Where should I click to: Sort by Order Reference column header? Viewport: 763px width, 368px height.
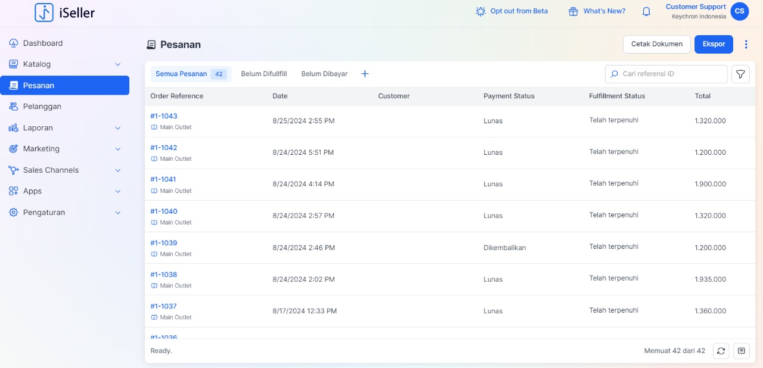[x=176, y=96]
